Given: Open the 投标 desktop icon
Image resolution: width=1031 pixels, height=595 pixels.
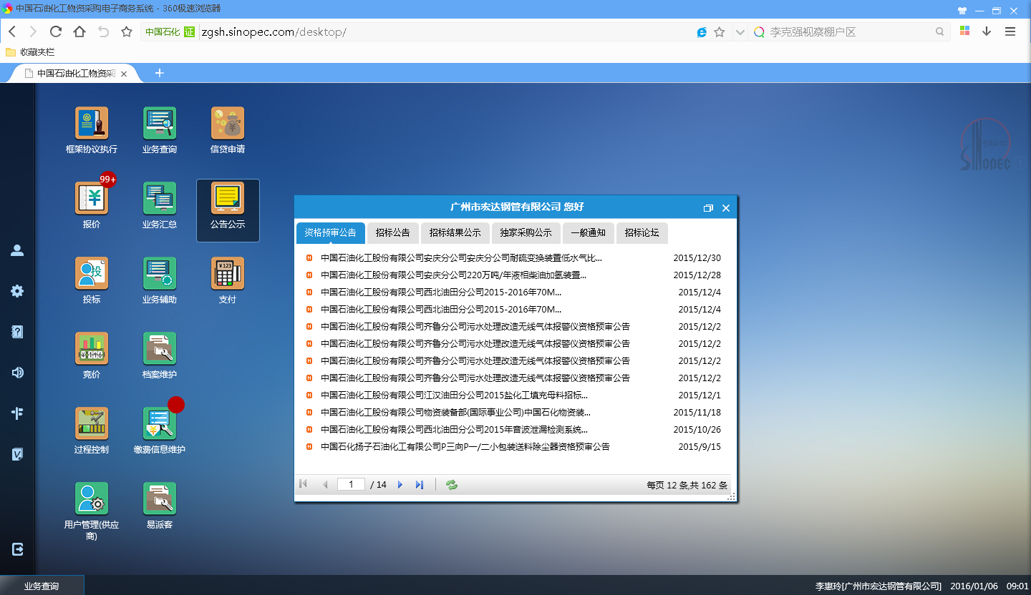Looking at the screenshot, I should point(92,274).
